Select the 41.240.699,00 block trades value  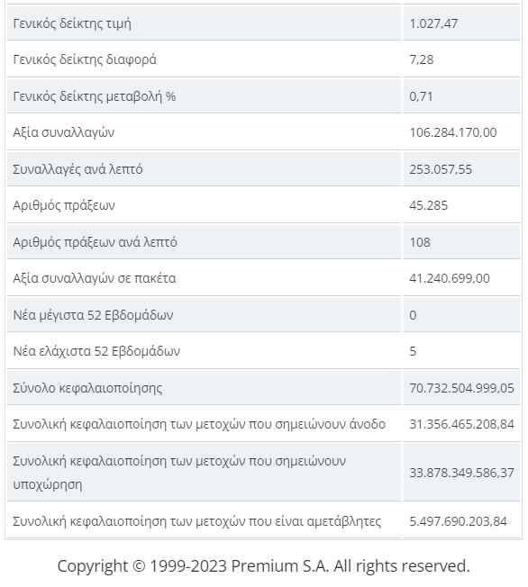[450, 278]
